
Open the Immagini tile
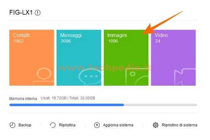(x=126, y=58)
